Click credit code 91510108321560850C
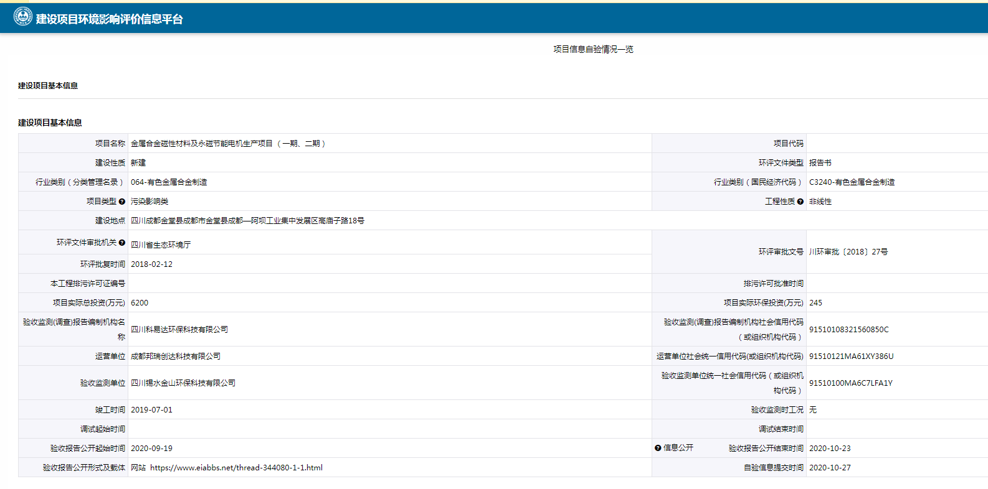The width and height of the screenshot is (988, 489). [849, 330]
